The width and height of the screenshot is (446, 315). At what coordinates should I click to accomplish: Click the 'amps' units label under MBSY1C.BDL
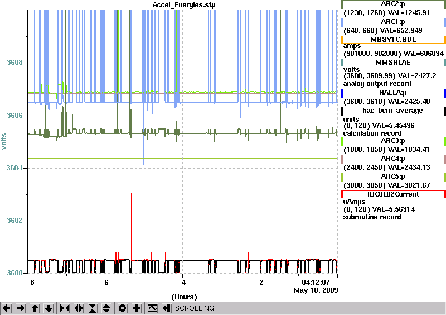pyautogui.click(x=352, y=46)
